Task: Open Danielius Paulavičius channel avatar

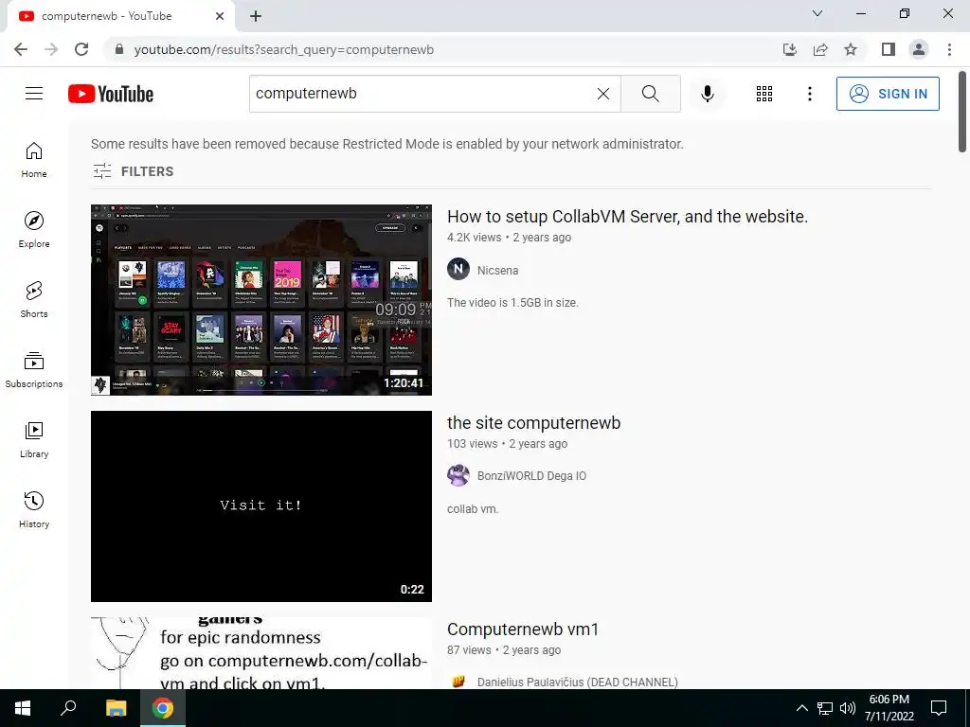Action: point(458,682)
